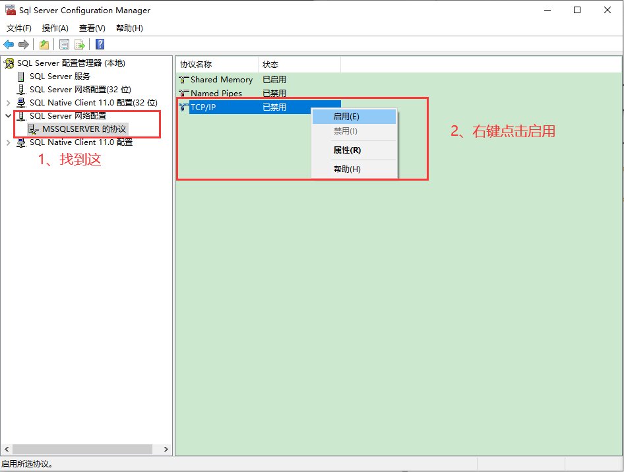The height and width of the screenshot is (472, 624).
Task: Click the tree pane scroll right arrow
Action: (x=166, y=449)
